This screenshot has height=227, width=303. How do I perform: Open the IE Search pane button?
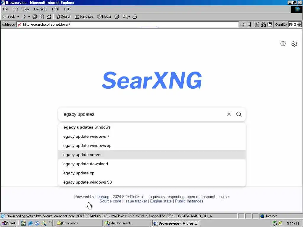click(x=64, y=17)
